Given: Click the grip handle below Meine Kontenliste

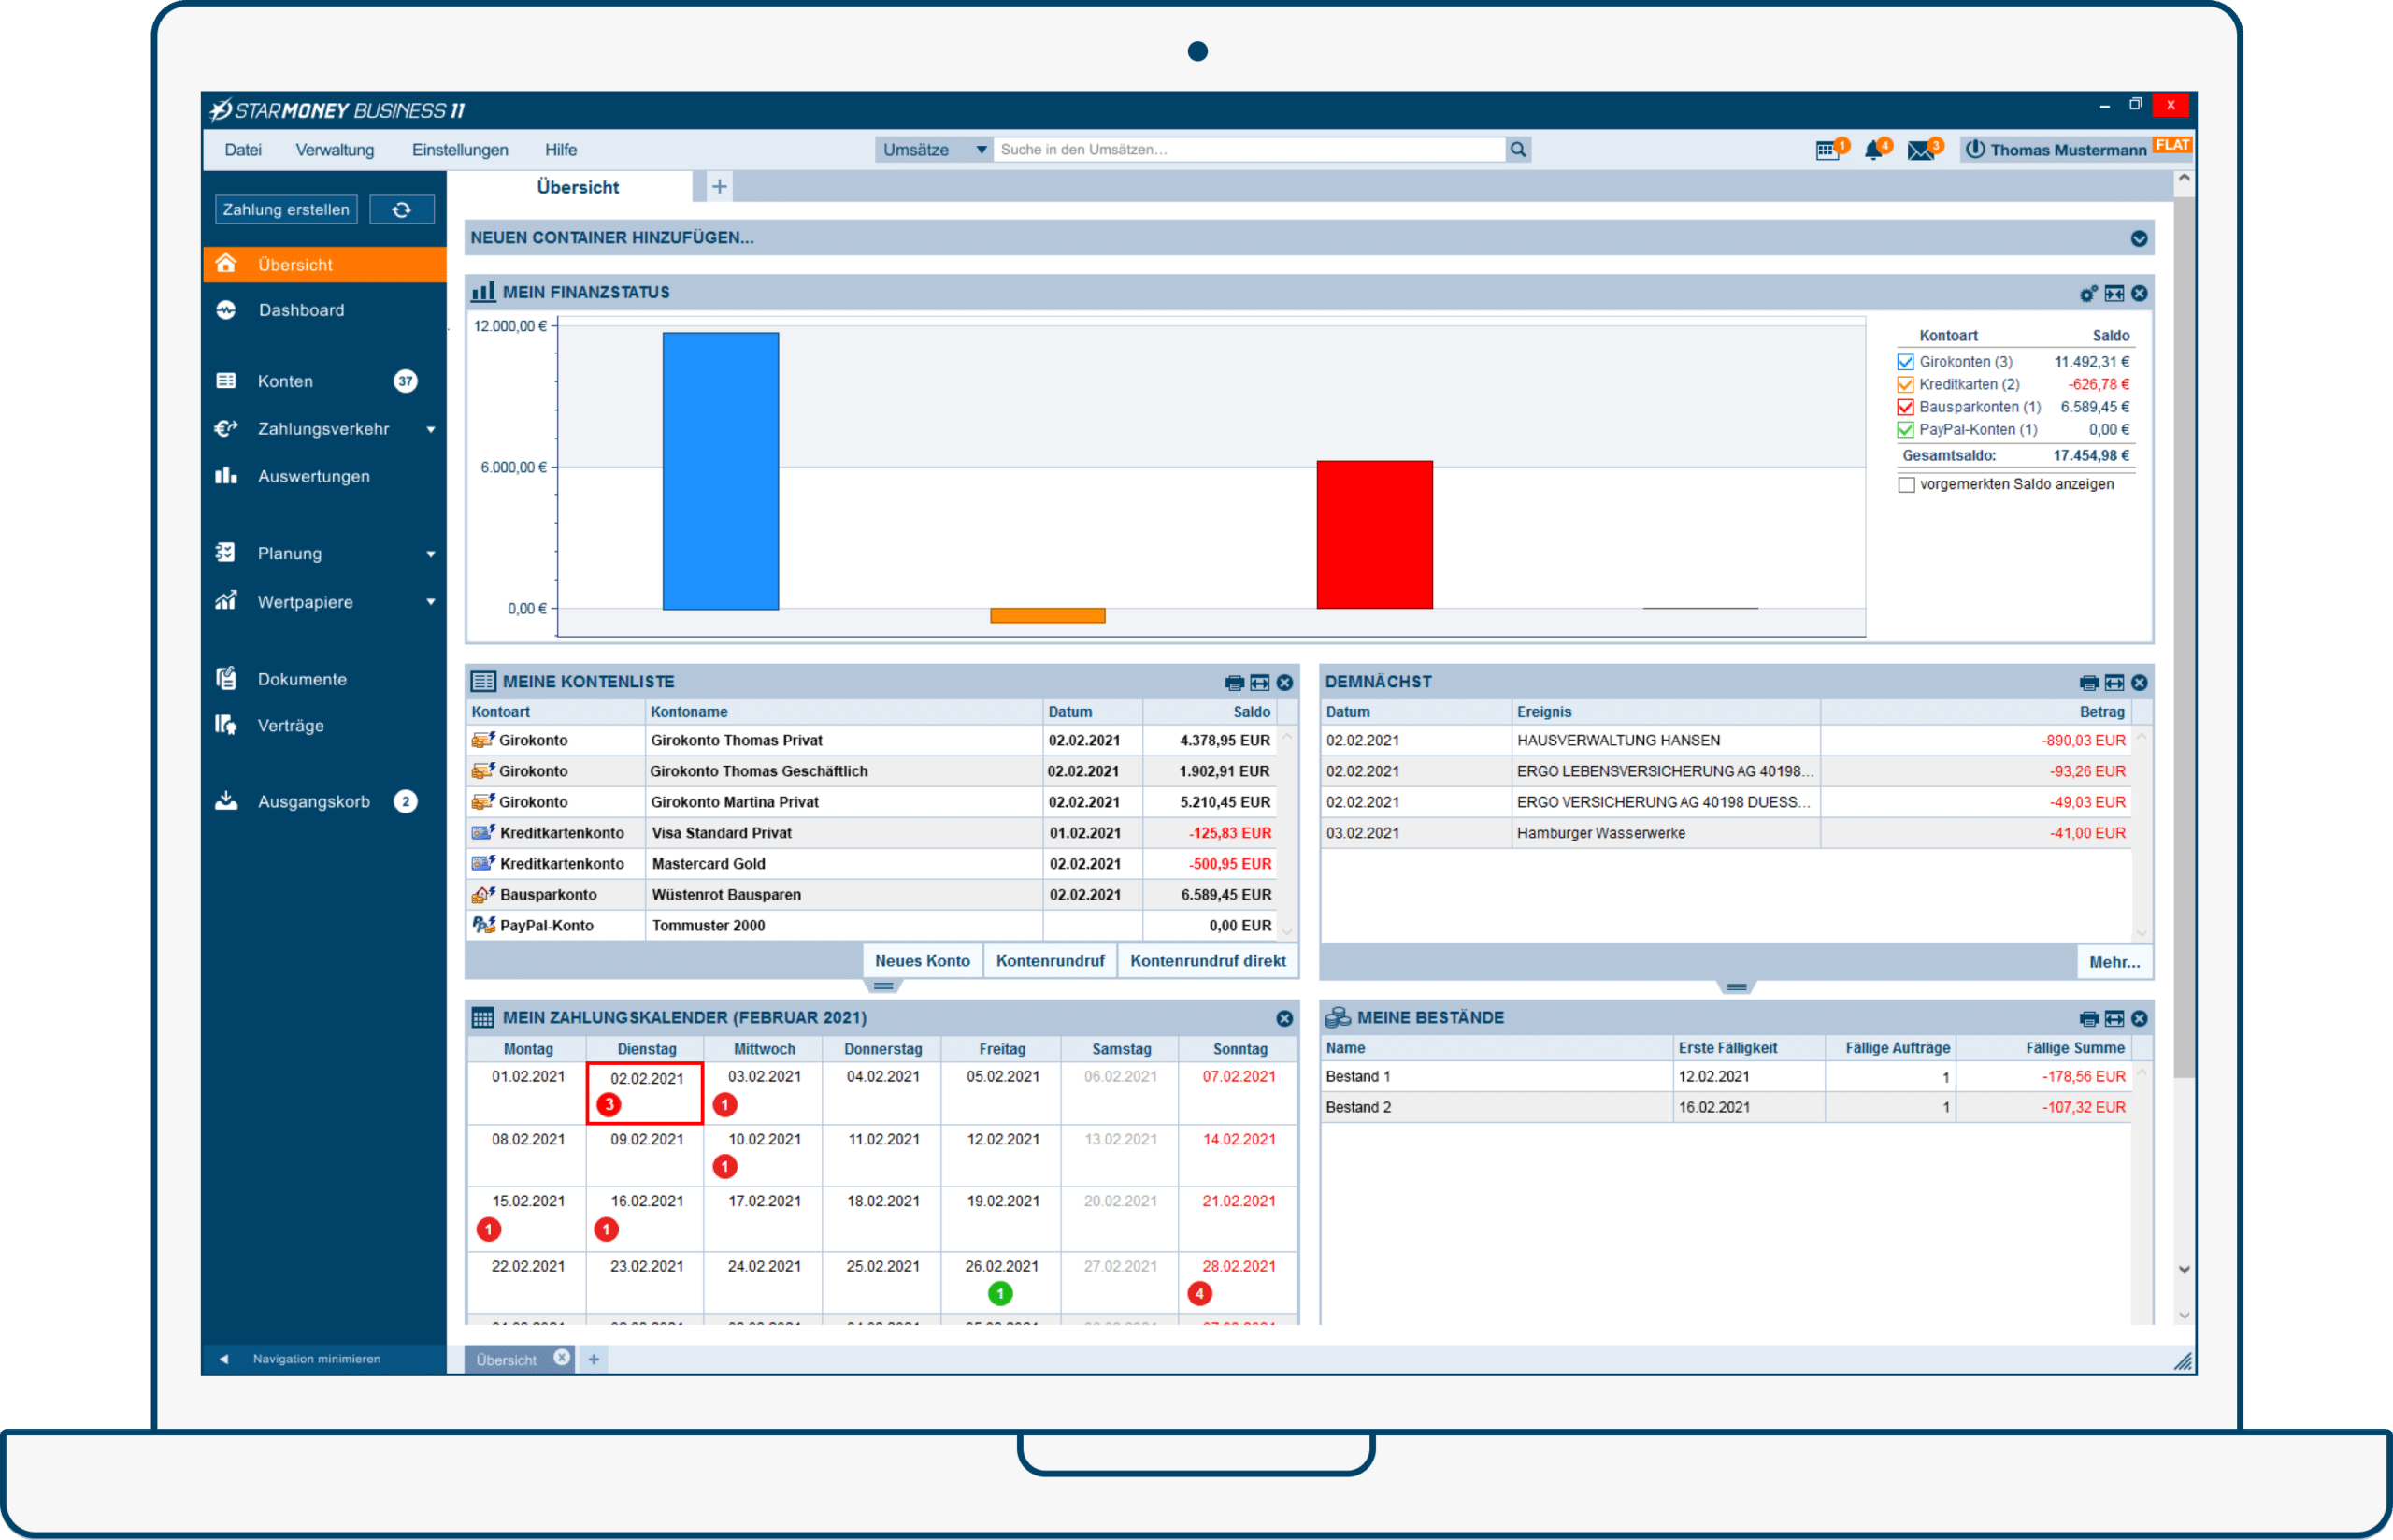Looking at the screenshot, I should [882, 987].
